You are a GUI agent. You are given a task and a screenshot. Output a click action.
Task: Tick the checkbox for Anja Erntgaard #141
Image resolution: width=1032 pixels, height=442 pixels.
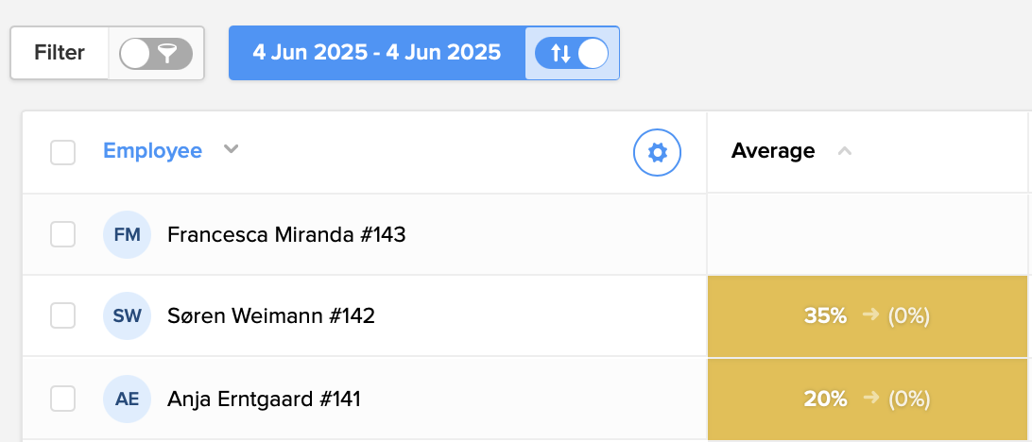[x=62, y=399]
